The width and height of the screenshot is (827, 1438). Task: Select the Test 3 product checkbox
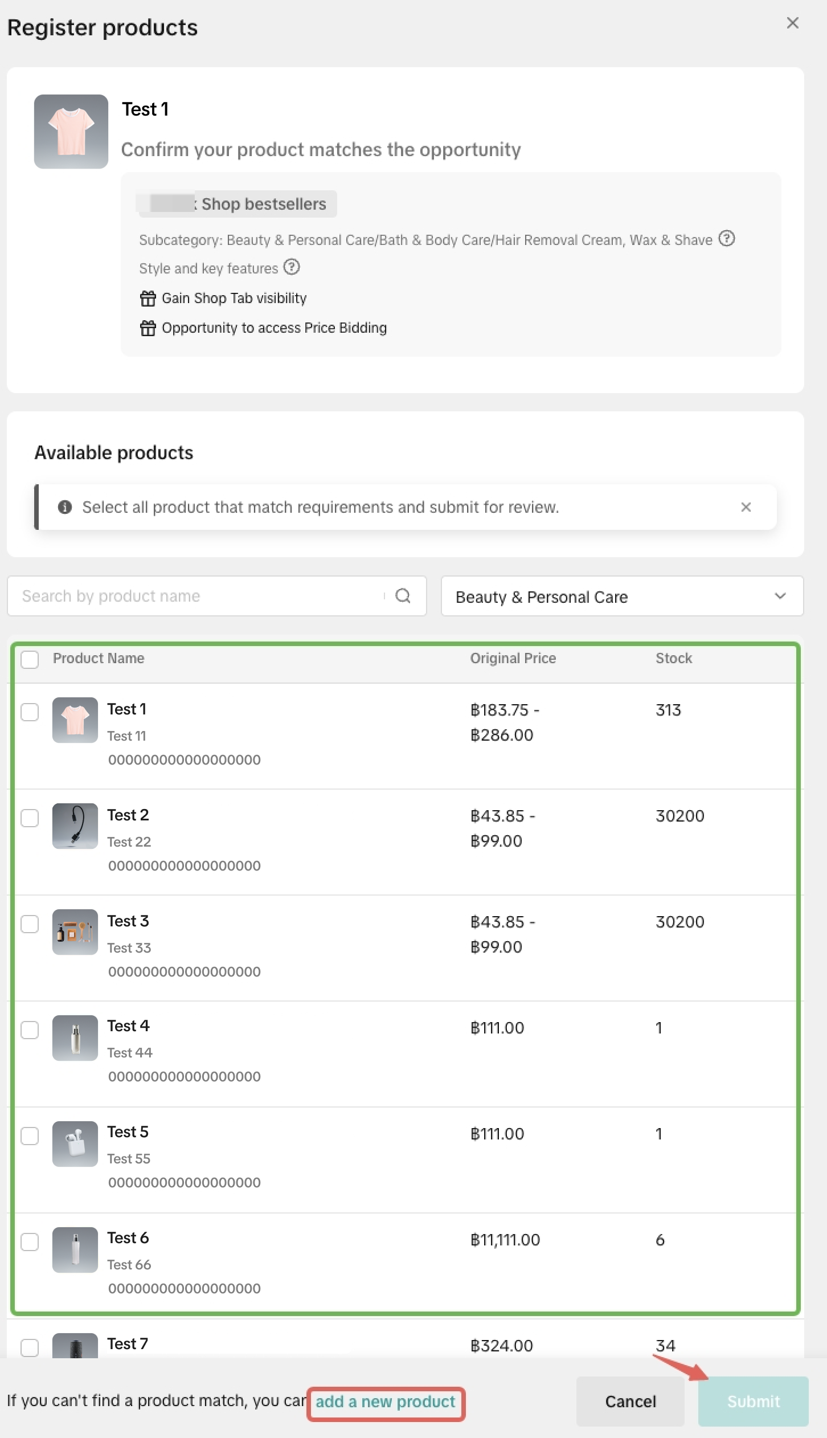[30, 924]
